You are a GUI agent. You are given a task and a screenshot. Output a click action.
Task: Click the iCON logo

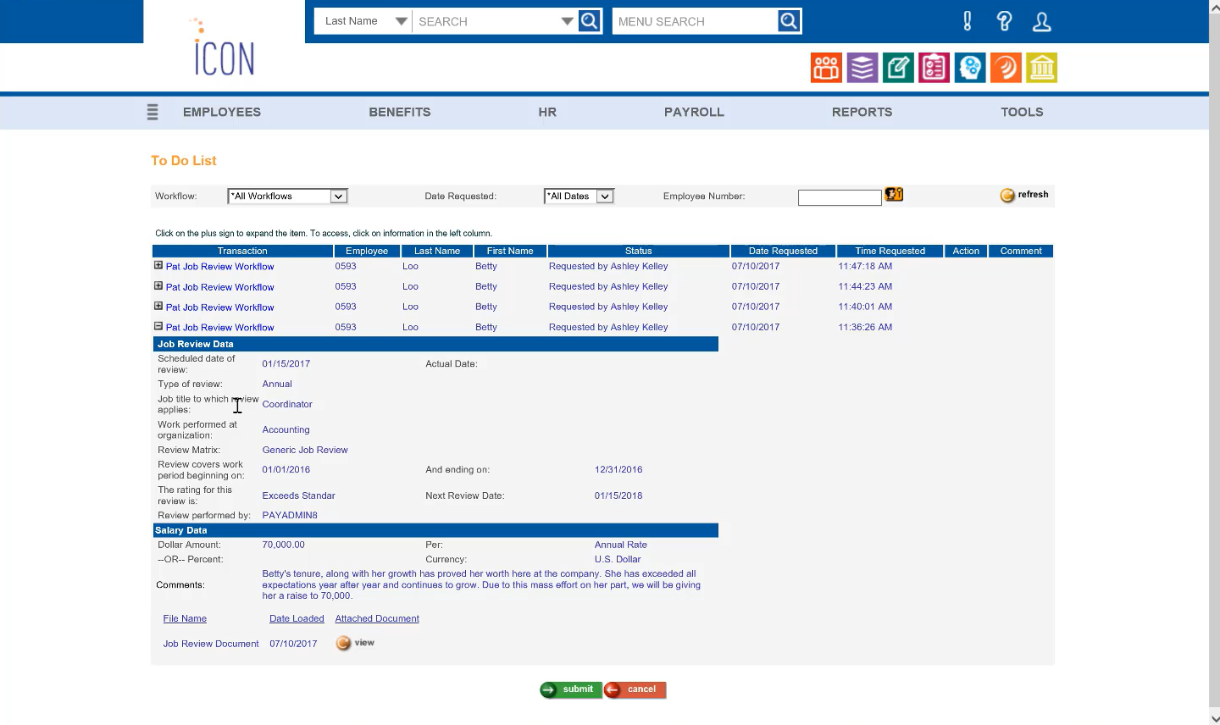(224, 47)
